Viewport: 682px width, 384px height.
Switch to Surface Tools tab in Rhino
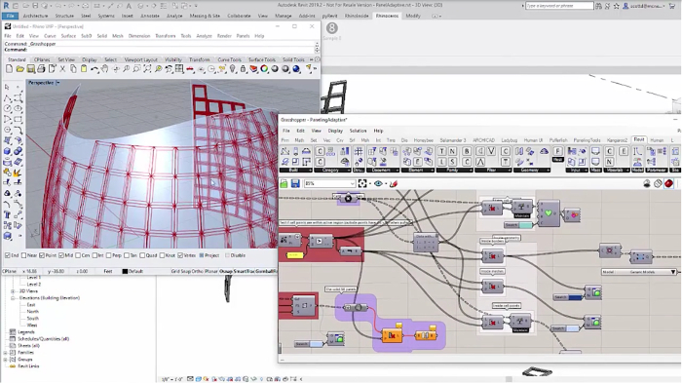(x=262, y=59)
